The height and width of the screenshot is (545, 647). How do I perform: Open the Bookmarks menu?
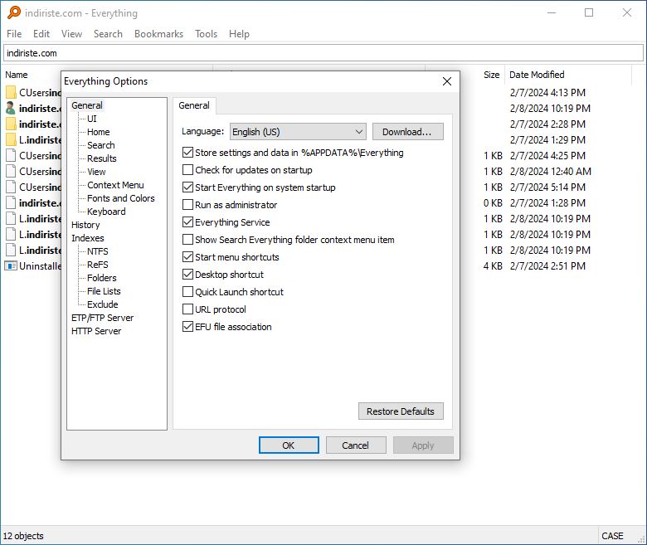(x=158, y=34)
